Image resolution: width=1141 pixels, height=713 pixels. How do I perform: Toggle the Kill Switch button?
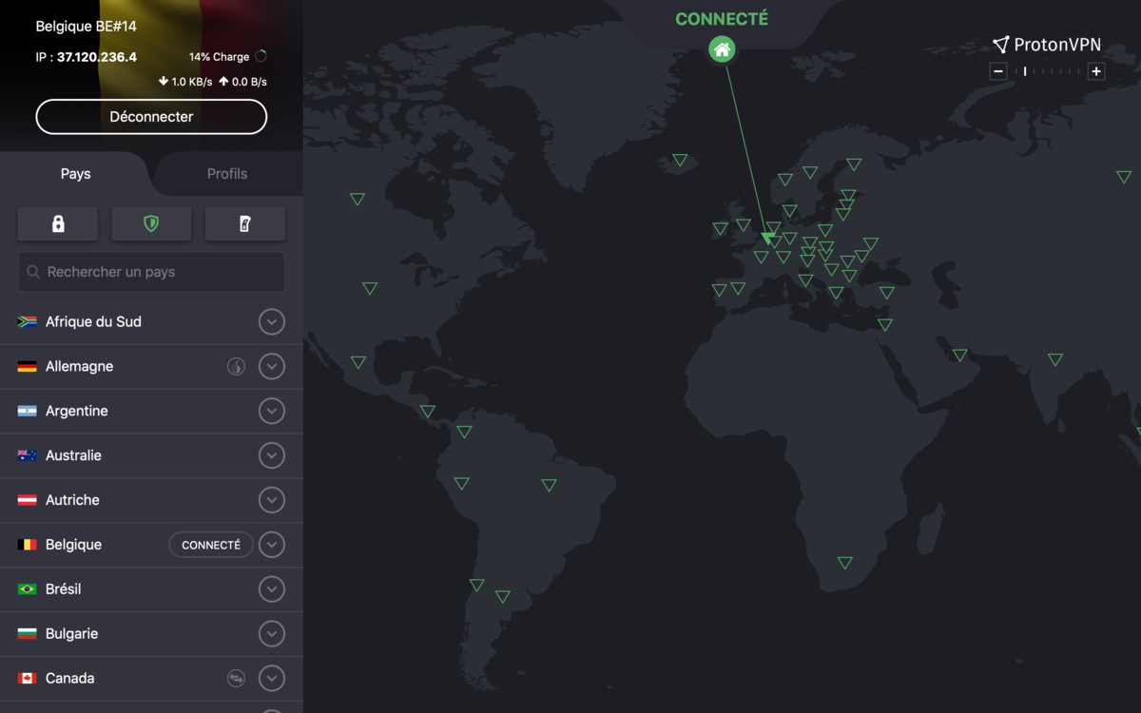point(245,223)
